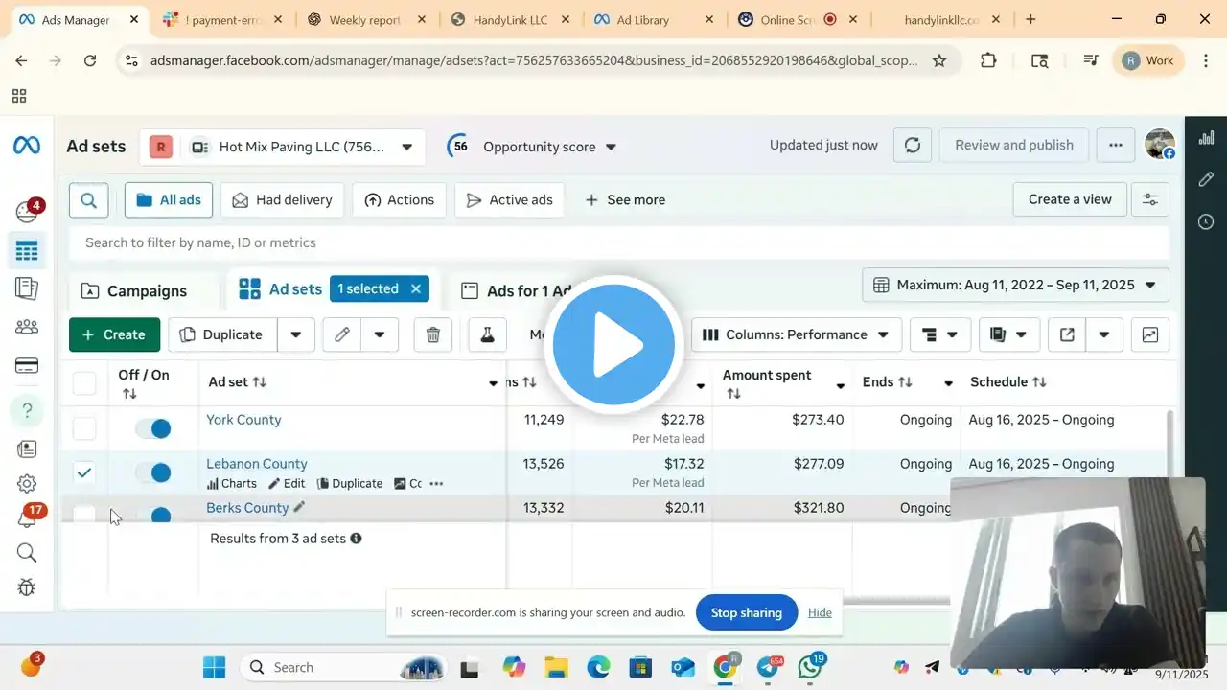Uncheck the Lebanon County checkbox
1227x690 pixels.
click(x=84, y=472)
